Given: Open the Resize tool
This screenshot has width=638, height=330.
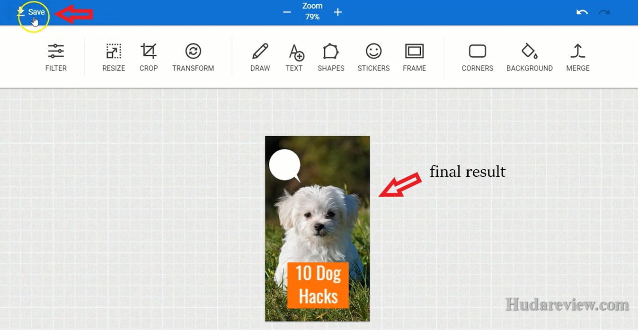Looking at the screenshot, I should coord(114,58).
